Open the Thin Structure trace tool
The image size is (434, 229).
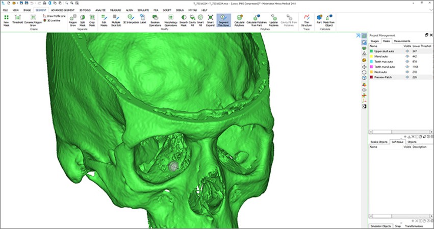307,20
